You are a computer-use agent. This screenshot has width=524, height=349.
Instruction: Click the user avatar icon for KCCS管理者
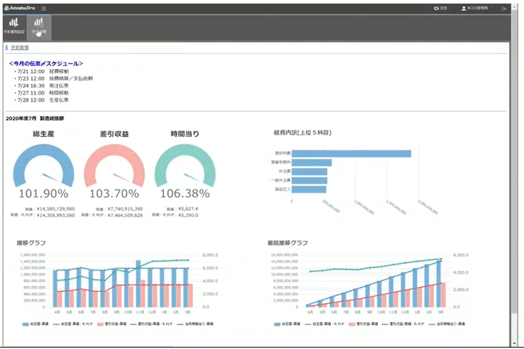463,9
